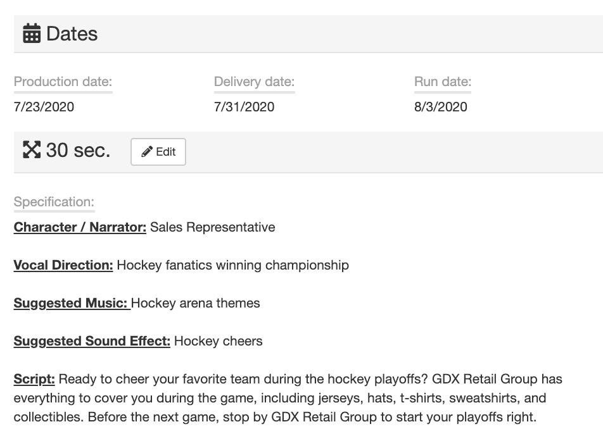Select the delivery date value 7/31/2020
603x448 pixels.
244,106
